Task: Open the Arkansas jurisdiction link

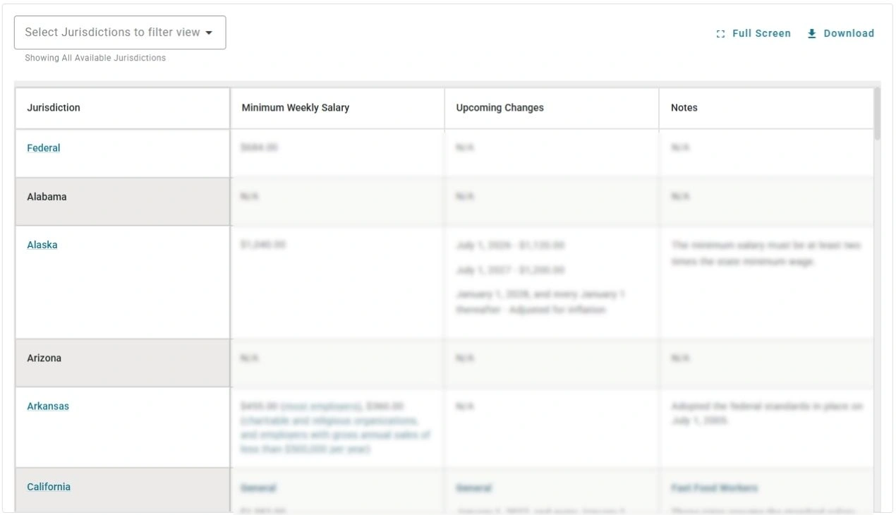Action: [x=47, y=406]
